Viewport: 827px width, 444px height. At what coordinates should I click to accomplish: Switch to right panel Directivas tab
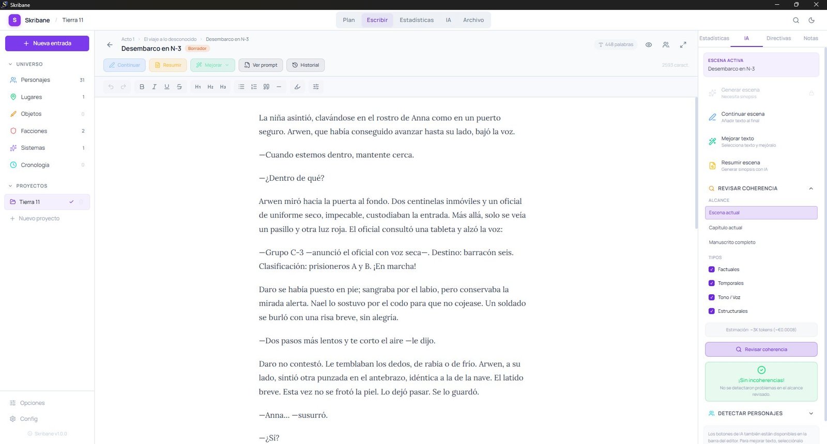(778, 38)
